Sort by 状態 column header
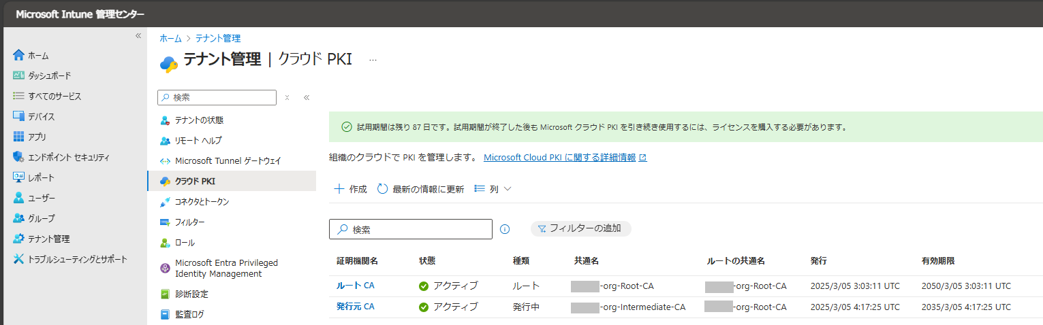Image resolution: width=1043 pixels, height=325 pixels. (x=427, y=261)
